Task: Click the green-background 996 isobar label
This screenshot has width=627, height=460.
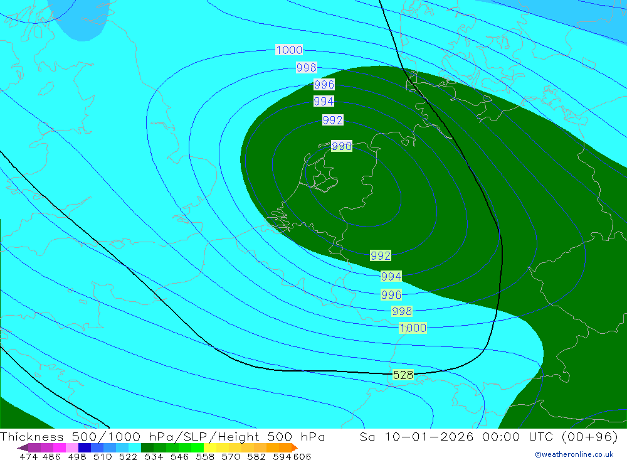Action: pyautogui.click(x=391, y=295)
